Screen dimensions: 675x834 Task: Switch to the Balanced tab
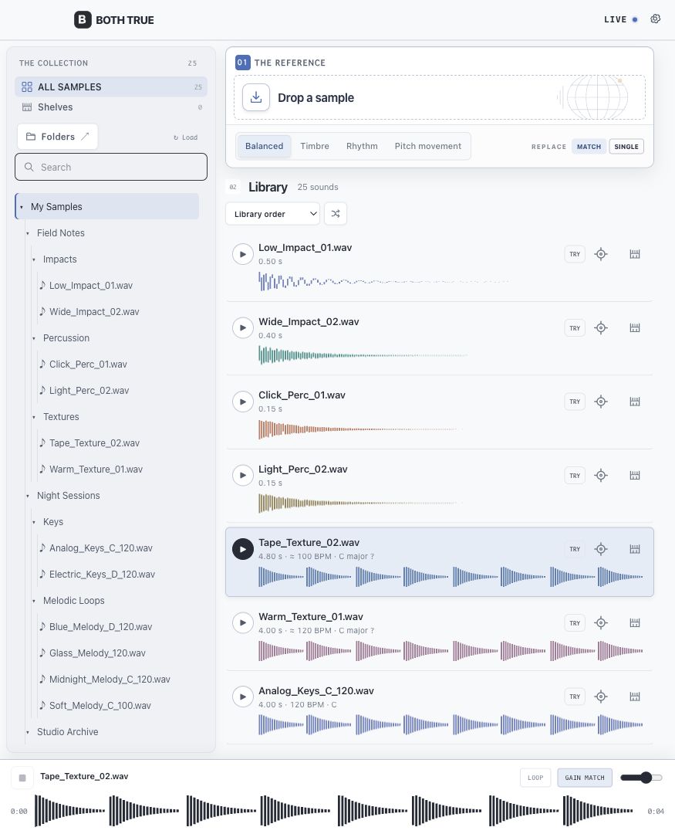point(264,146)
